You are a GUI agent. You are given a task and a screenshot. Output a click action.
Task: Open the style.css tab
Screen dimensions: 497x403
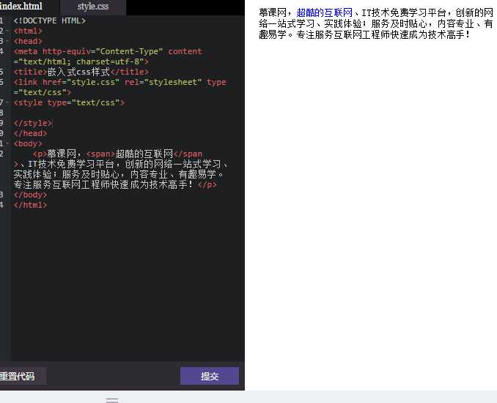[93, 7]
